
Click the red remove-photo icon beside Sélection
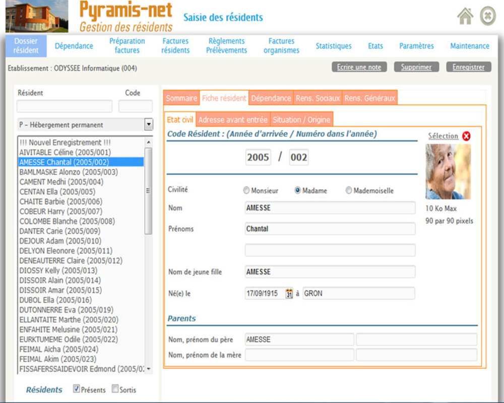[466, 136]
